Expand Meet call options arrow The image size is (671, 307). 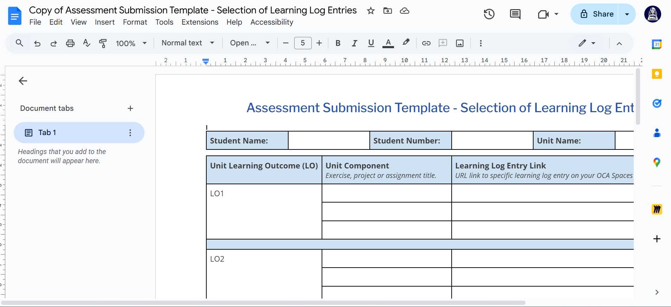coord(556,14)
